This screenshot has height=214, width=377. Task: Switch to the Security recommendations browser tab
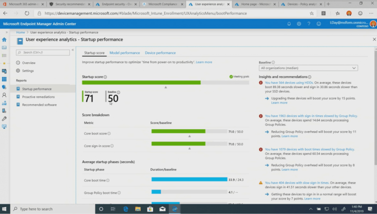click(x=70, y=4)
